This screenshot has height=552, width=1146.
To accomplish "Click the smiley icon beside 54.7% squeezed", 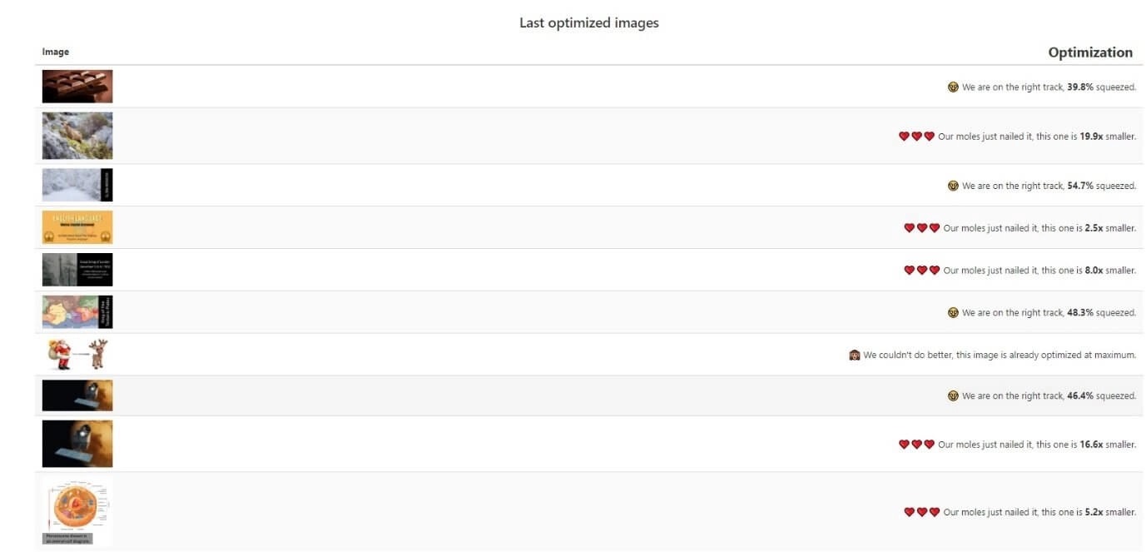I will pyautogui.click(x=953, y=186).
